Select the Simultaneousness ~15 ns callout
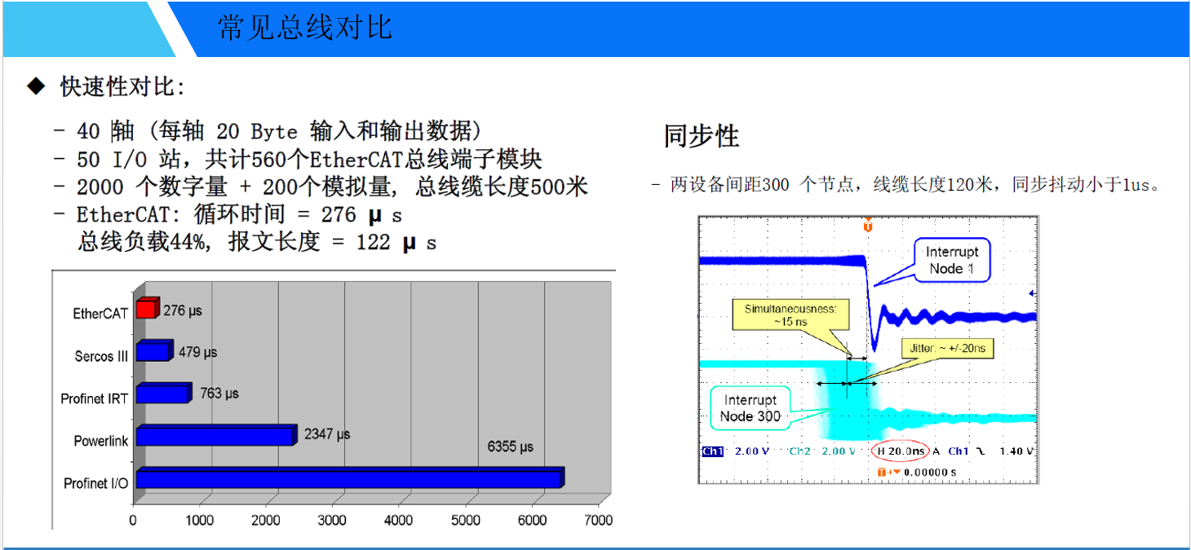 coord(790,315)
